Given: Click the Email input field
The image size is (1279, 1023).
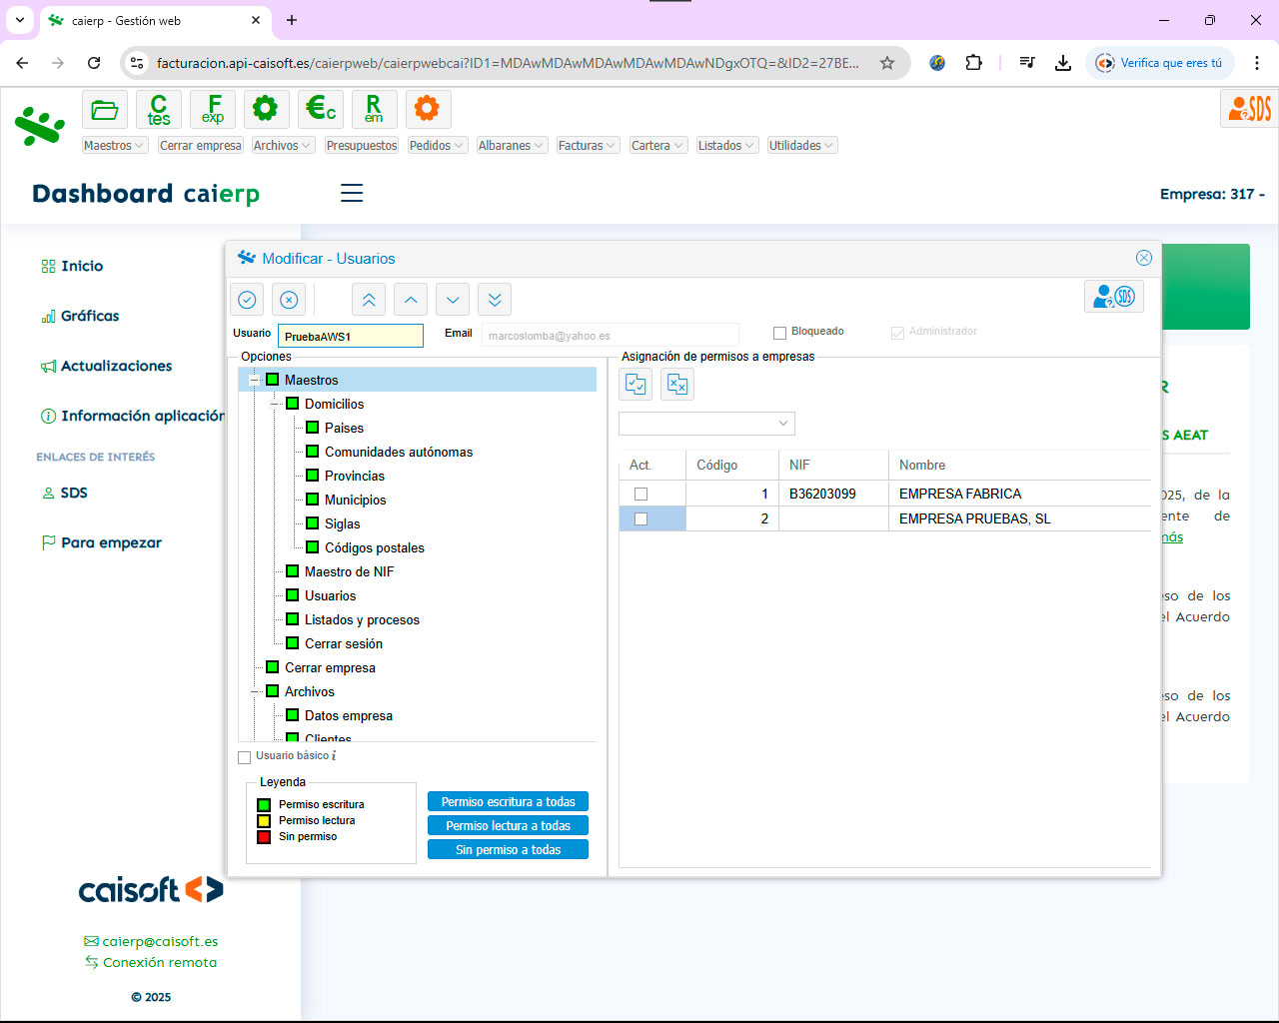Looking at the screenshot, I should [x=611, y=336].
